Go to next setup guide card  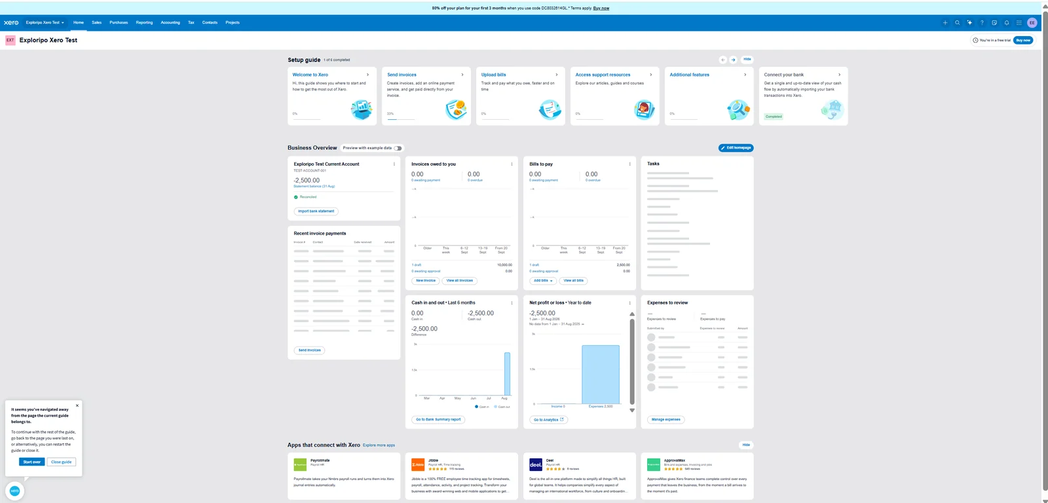point(734,60)
